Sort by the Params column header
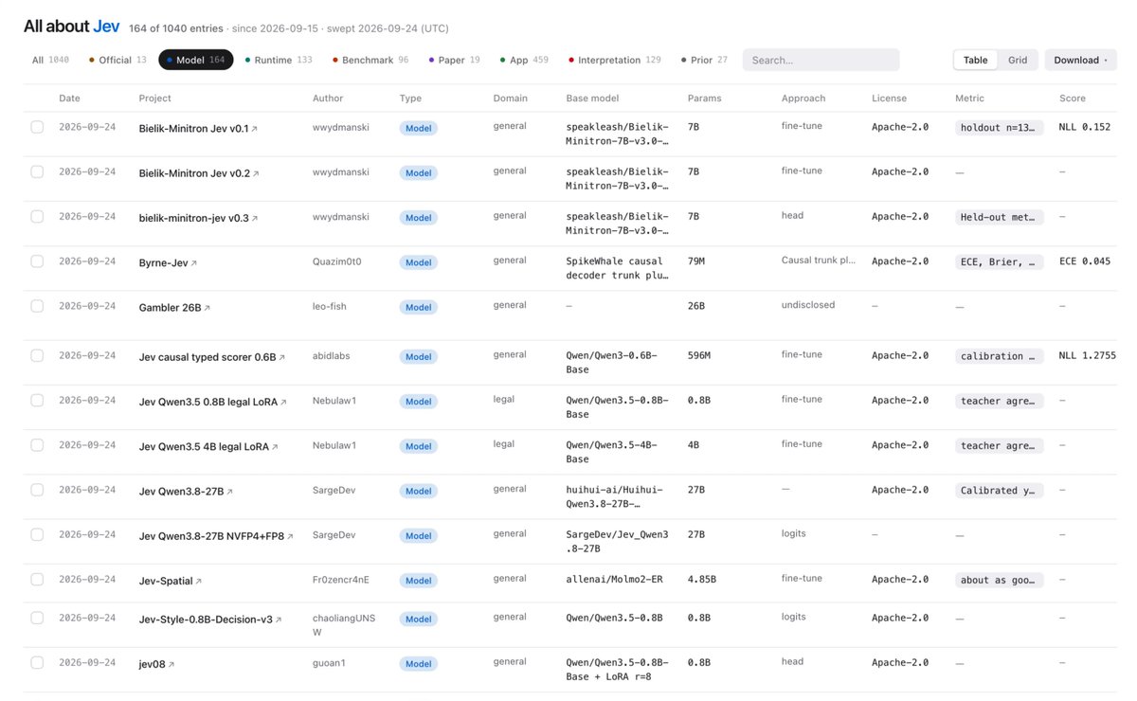Viewport: 1137px width, 701px height. point(703,98)
